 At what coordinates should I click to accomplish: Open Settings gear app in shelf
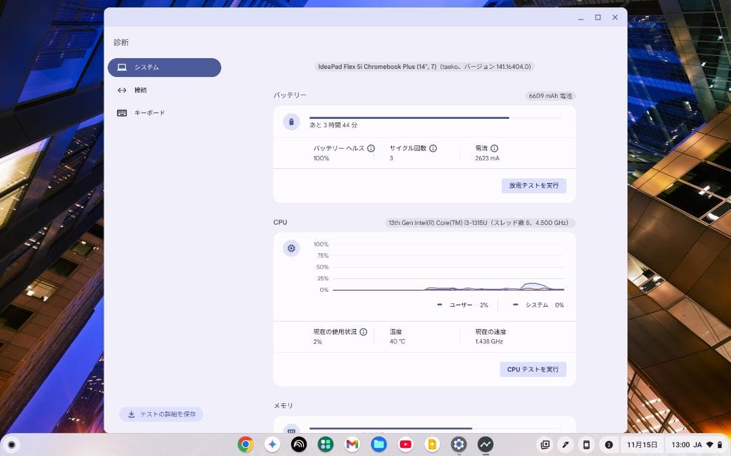[459, 445]
